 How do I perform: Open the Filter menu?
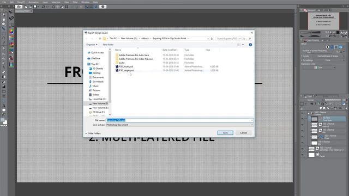(x=75, y=2)
